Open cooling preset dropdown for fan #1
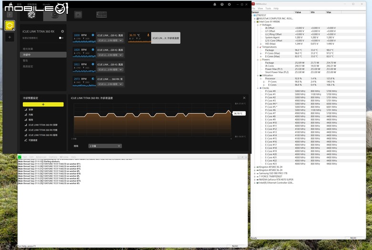Viewport: 372px width, 250px height. click(x=110, y=41)
